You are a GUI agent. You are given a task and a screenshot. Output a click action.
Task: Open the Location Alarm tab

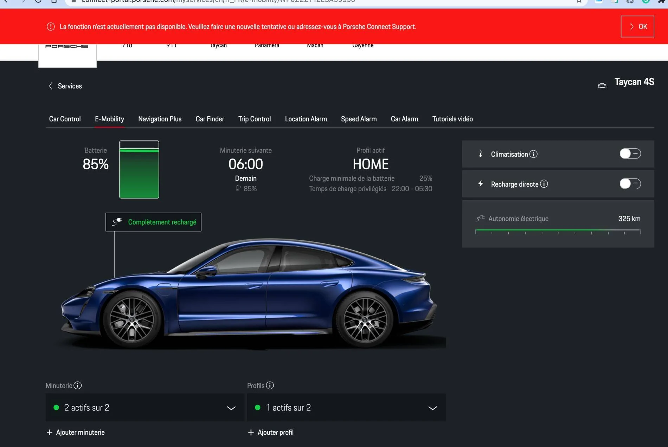tap(306, 119)
